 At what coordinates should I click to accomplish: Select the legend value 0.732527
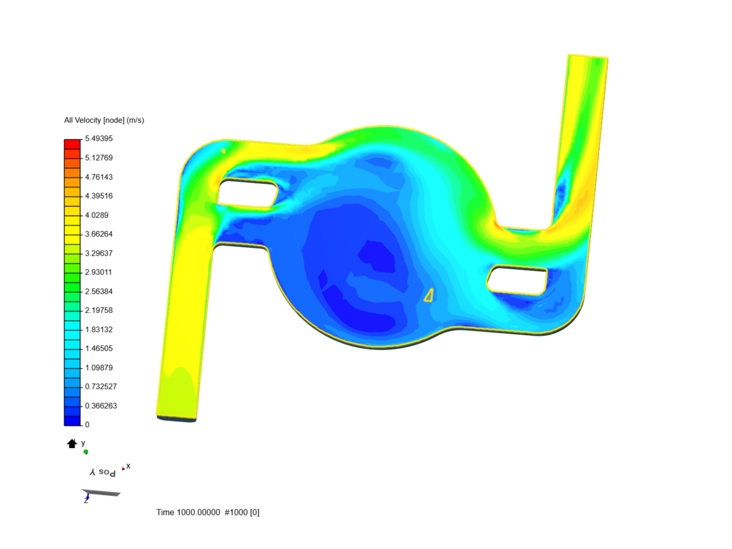pos(101,386)
